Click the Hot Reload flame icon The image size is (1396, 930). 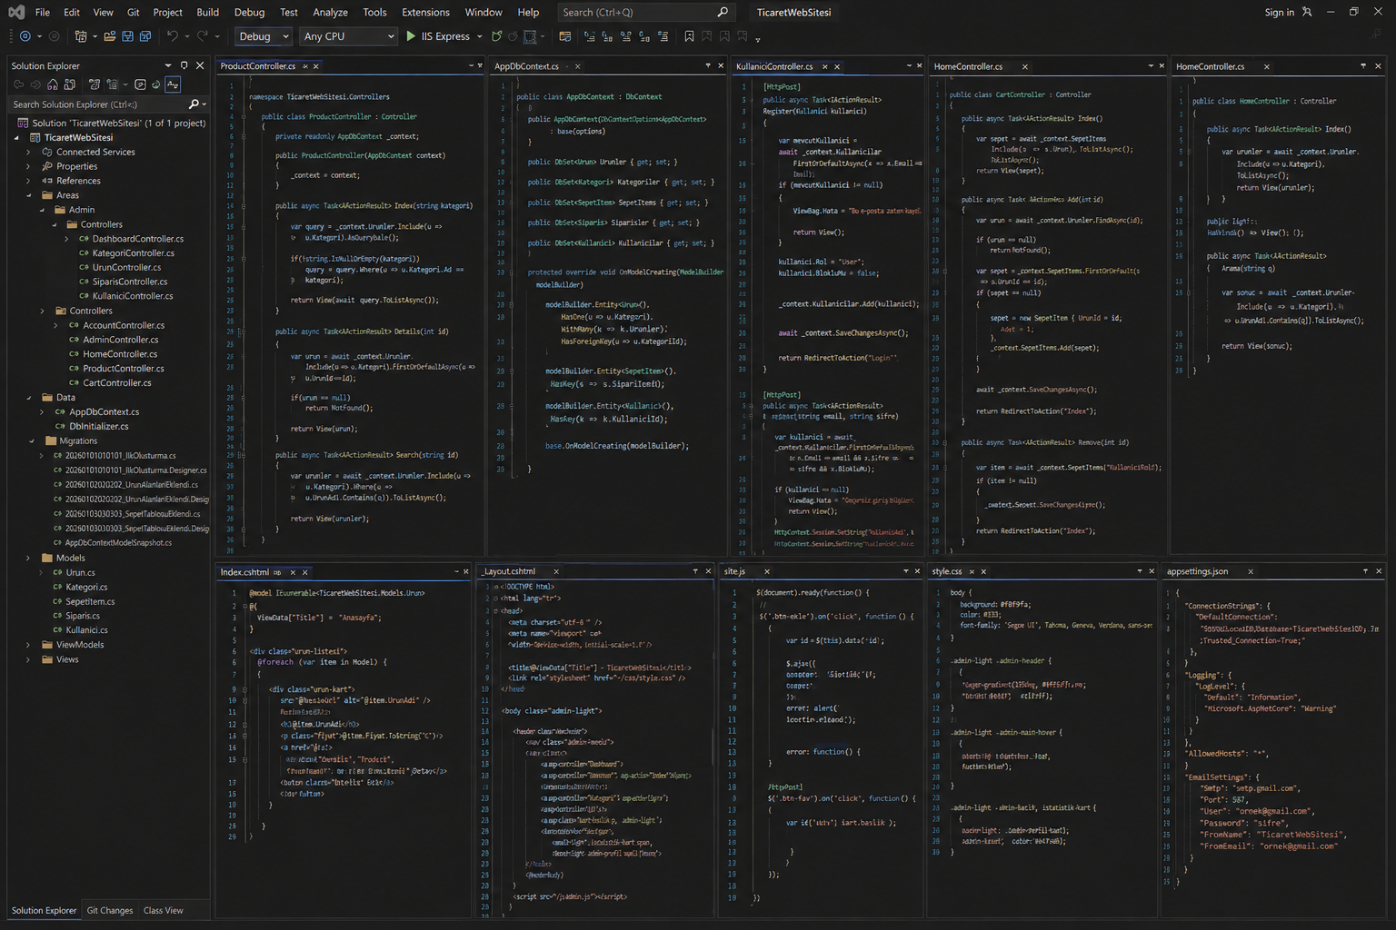coord(496,36)
